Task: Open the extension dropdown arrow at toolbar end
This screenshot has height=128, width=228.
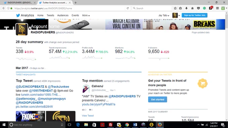Action: point(226,8)
